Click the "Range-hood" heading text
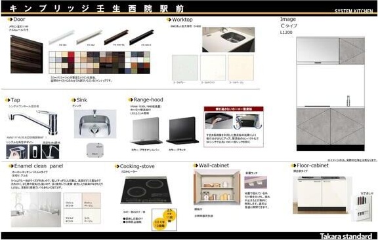 (148, 99)
